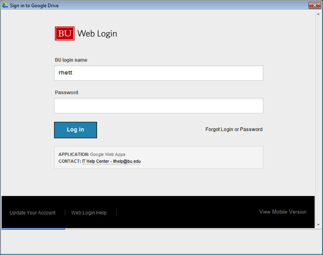Click the scrollbar down arrow
Image resolution: width=323 pixels, height=255 pixels.
coord(318,225)
